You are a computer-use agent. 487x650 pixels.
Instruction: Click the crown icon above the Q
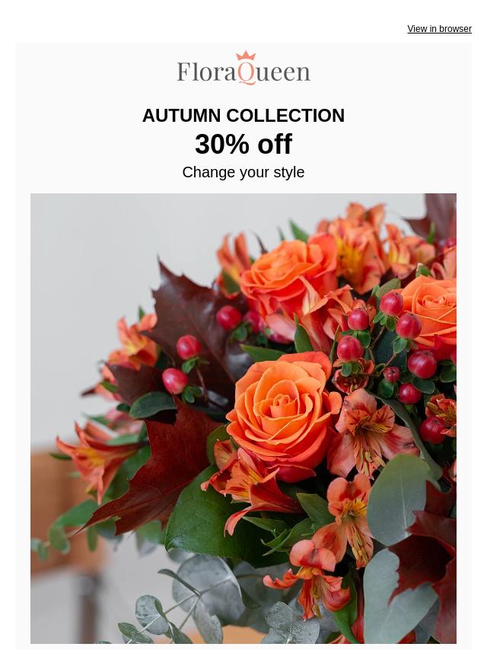[x=246, y=56]
